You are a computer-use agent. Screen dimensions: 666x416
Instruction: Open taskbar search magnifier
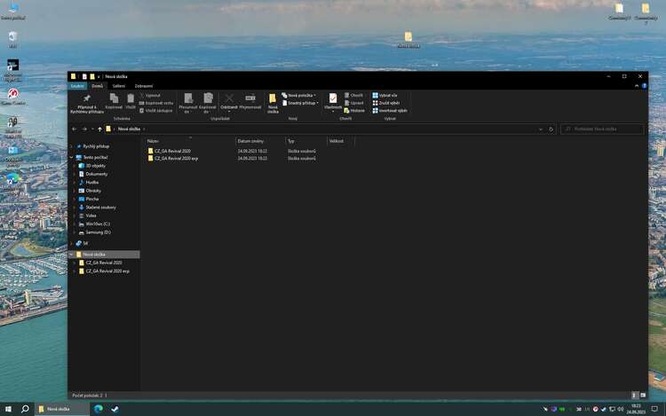[25, 409]
